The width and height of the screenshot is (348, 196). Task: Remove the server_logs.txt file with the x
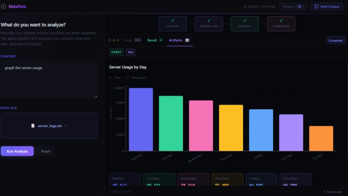[66, 126]
